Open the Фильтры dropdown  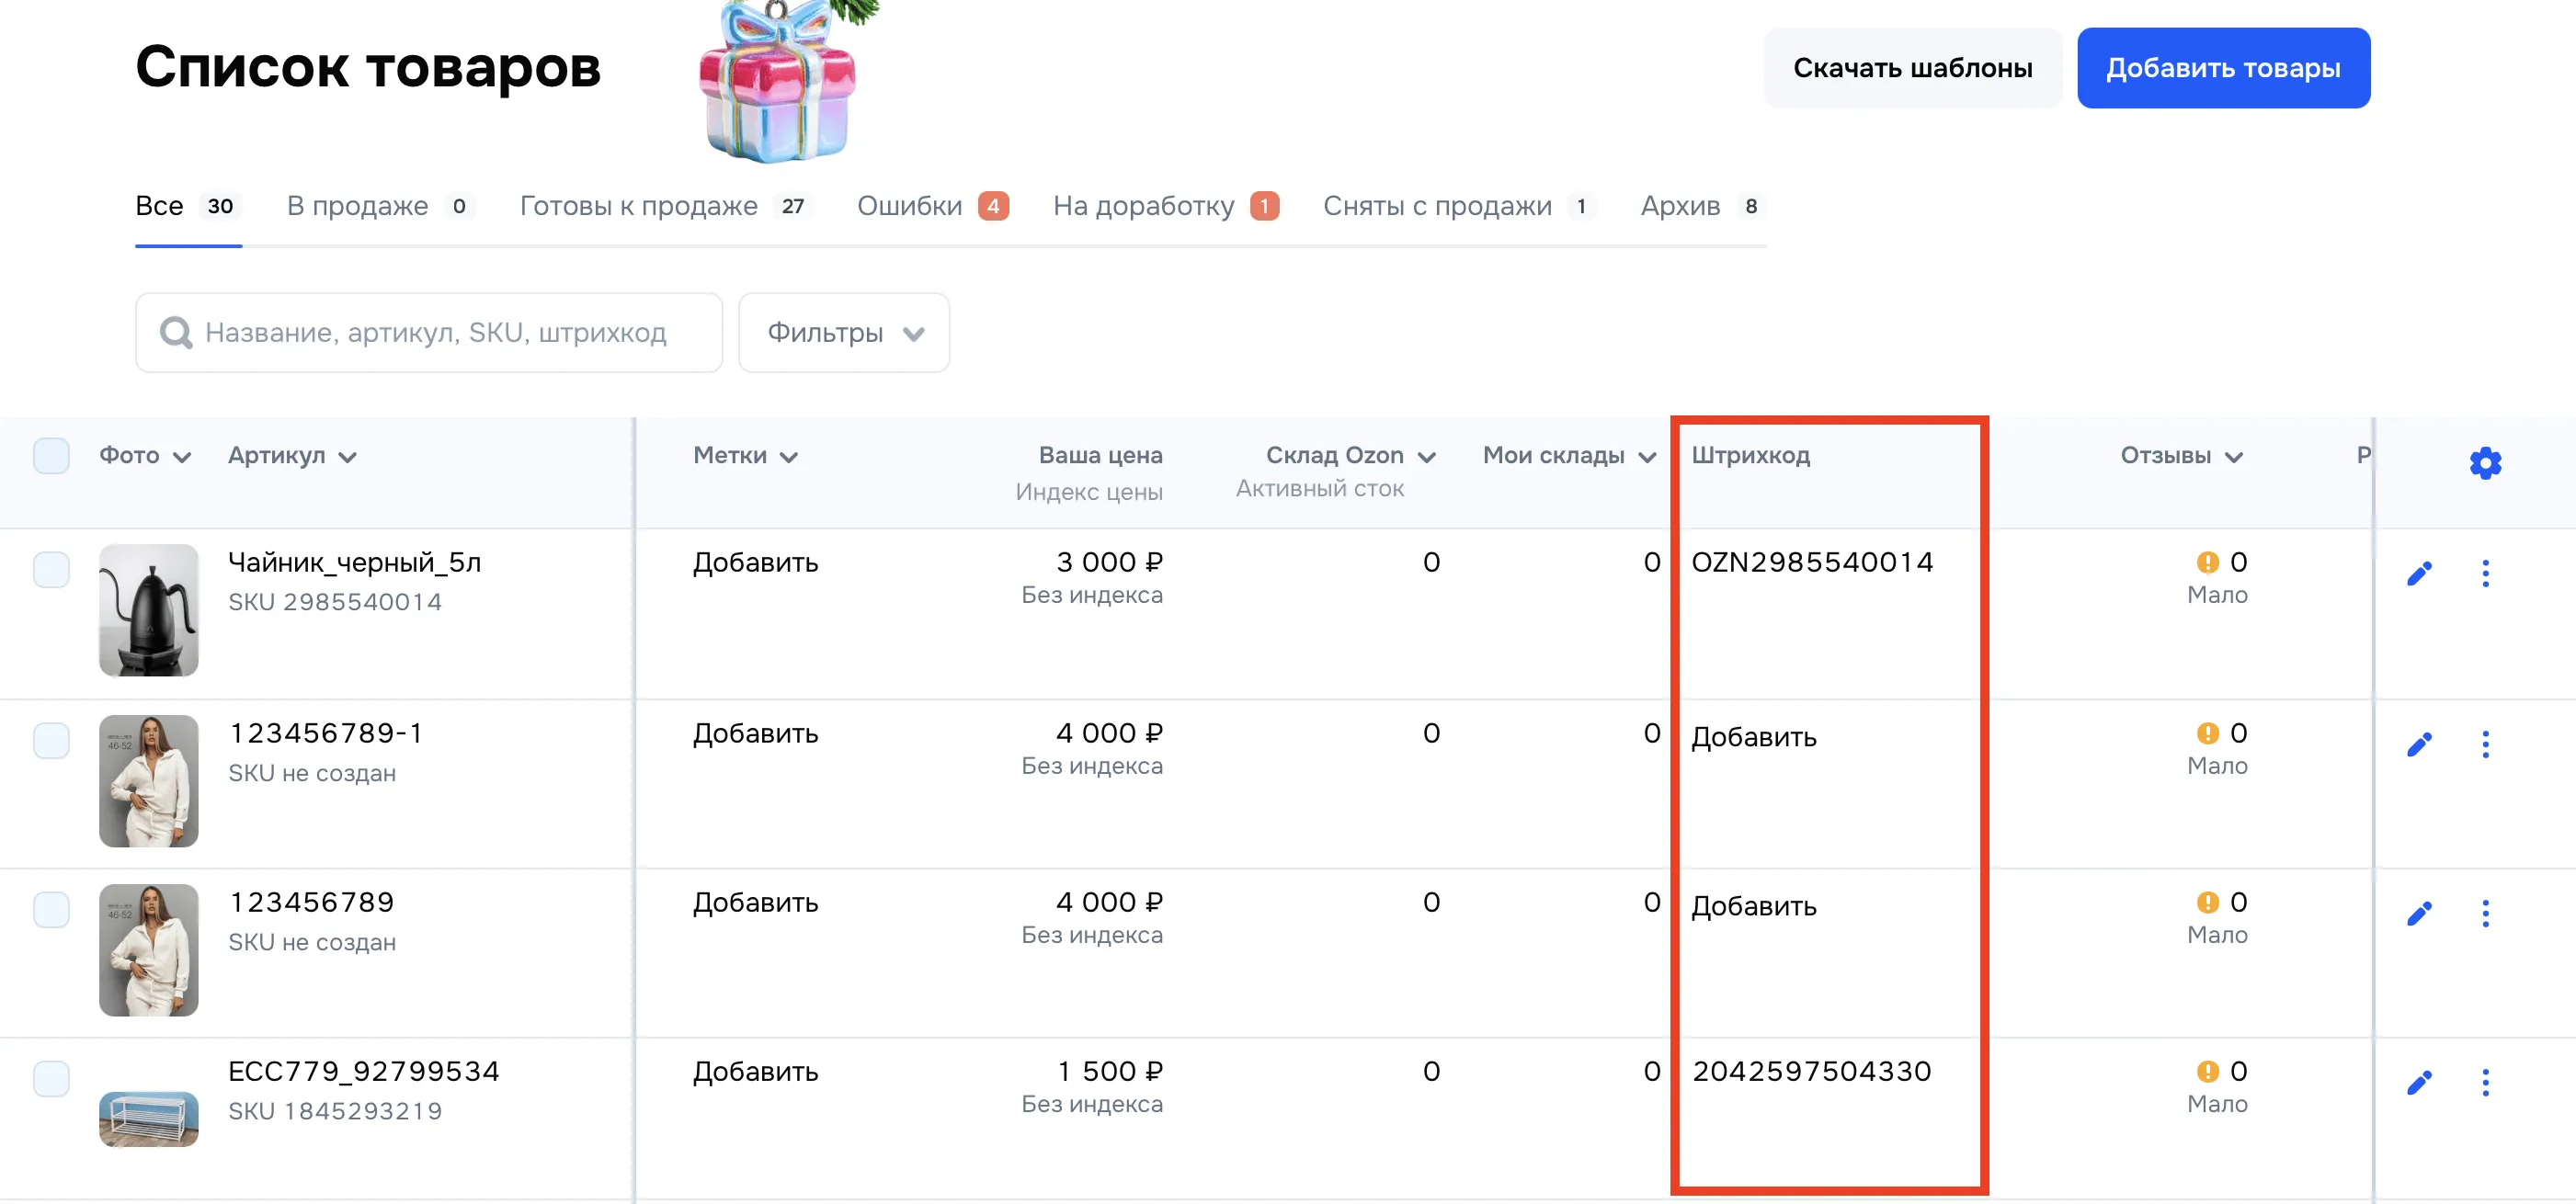click(x=843, y=332)
